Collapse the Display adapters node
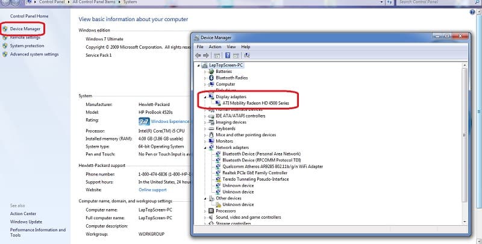Viewport: 482px width, 244px height. (205, 97)
